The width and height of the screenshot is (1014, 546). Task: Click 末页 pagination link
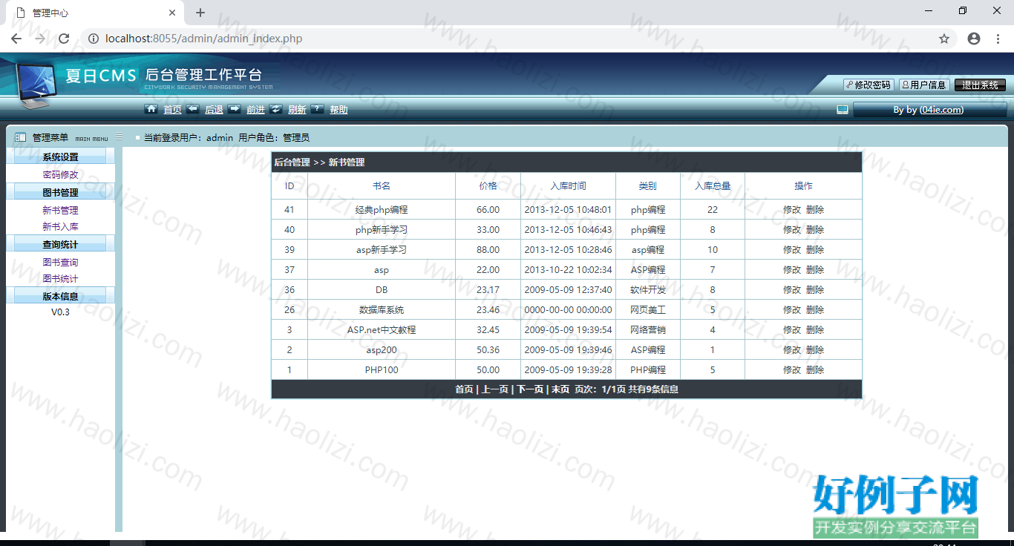(x=560, y=389)
